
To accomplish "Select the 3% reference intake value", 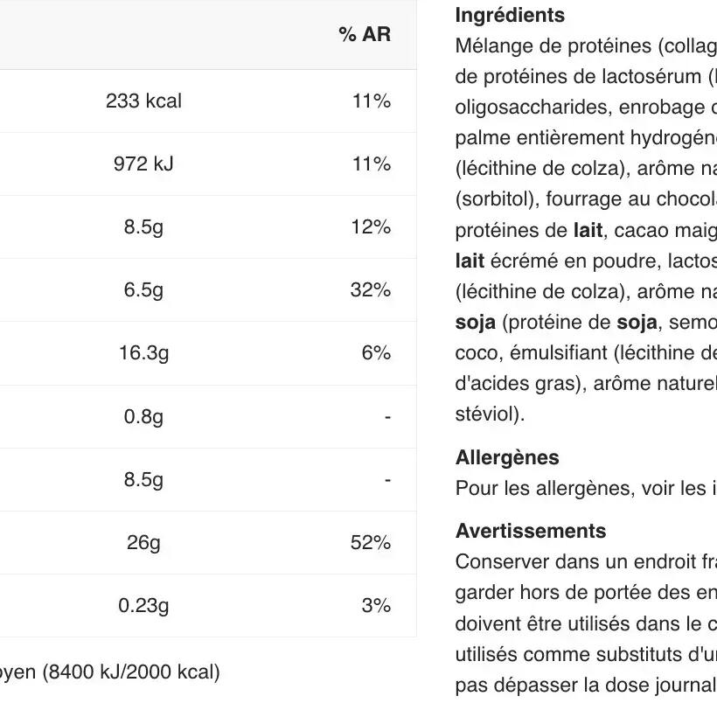I will point(376,606).
